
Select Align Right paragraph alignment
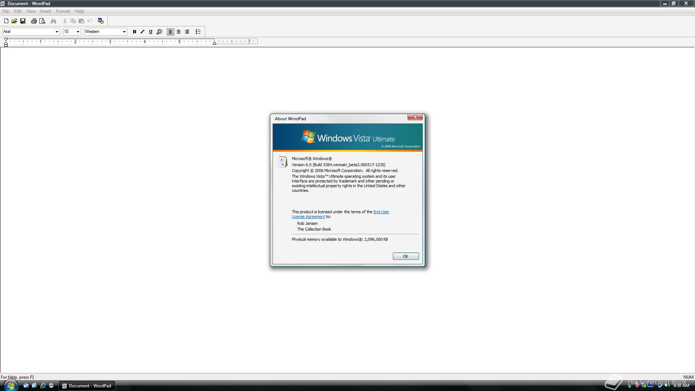(x=187, y=32)
